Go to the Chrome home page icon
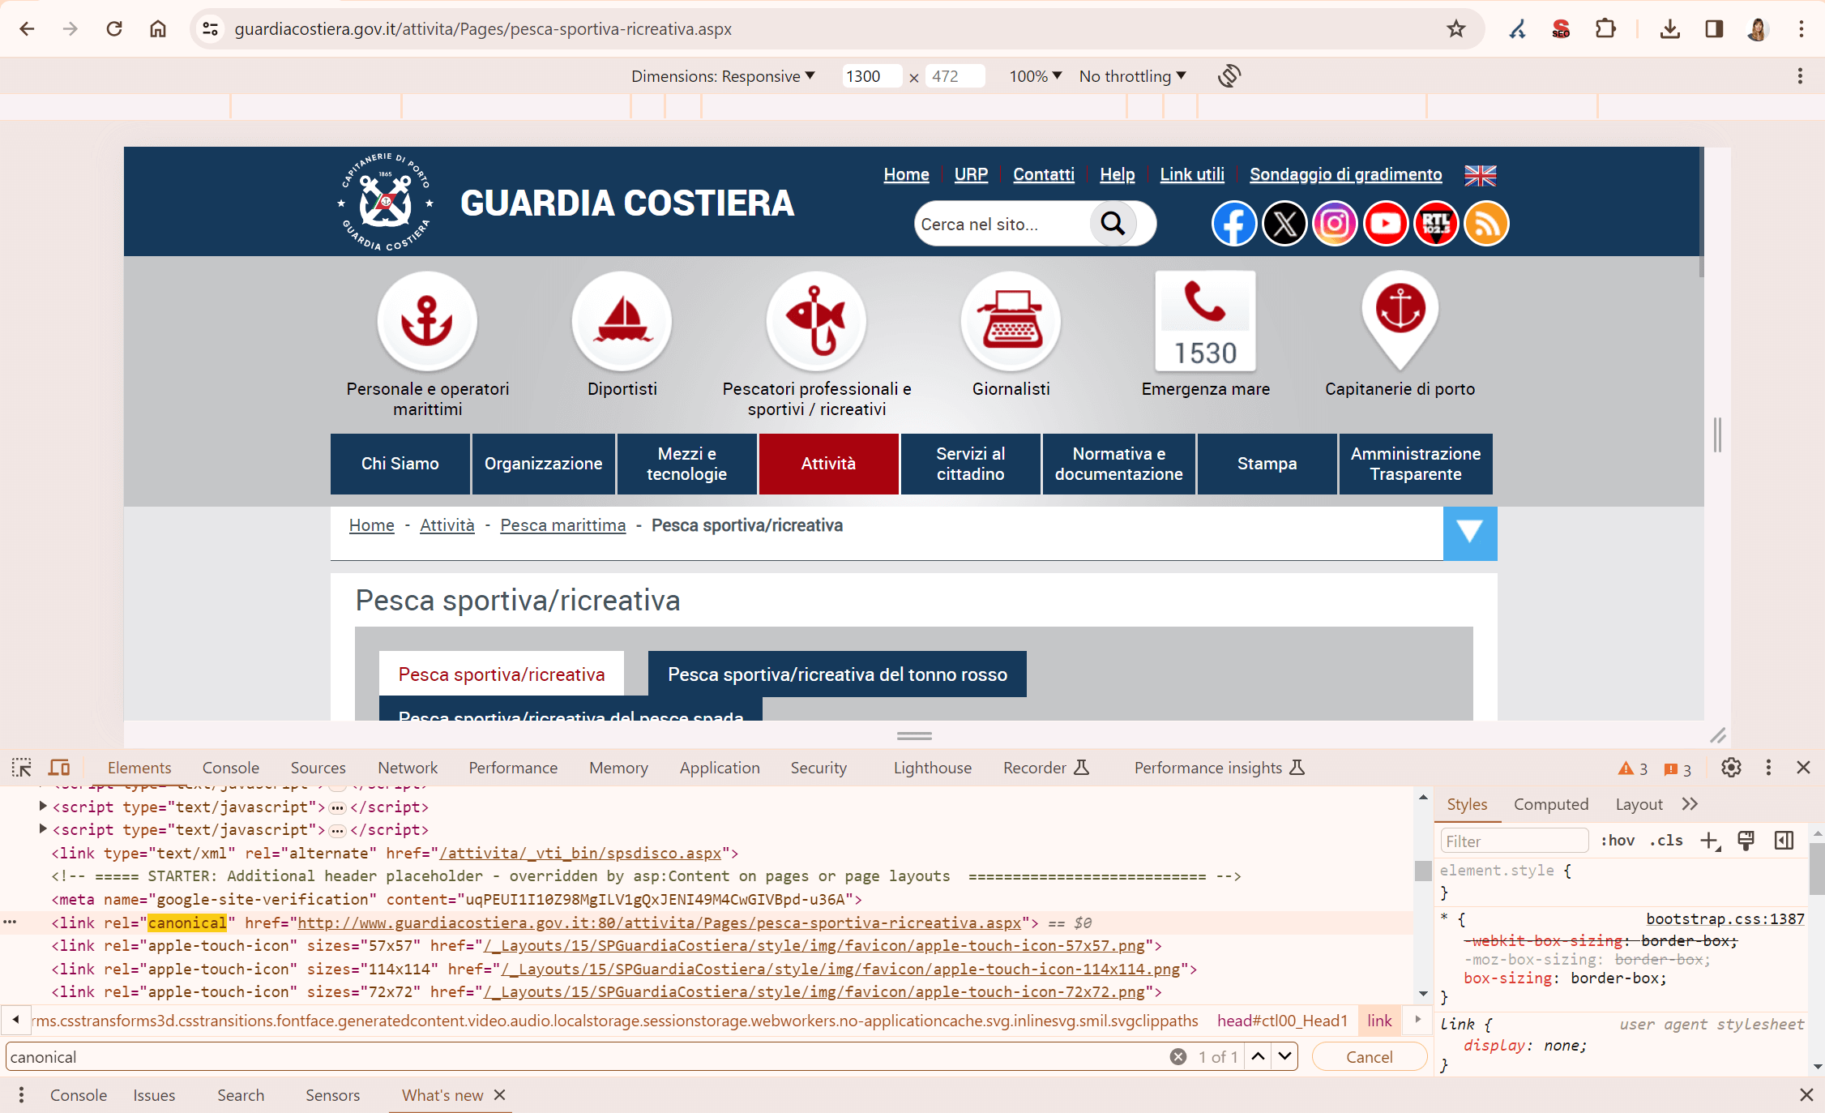 coord(158,29)
